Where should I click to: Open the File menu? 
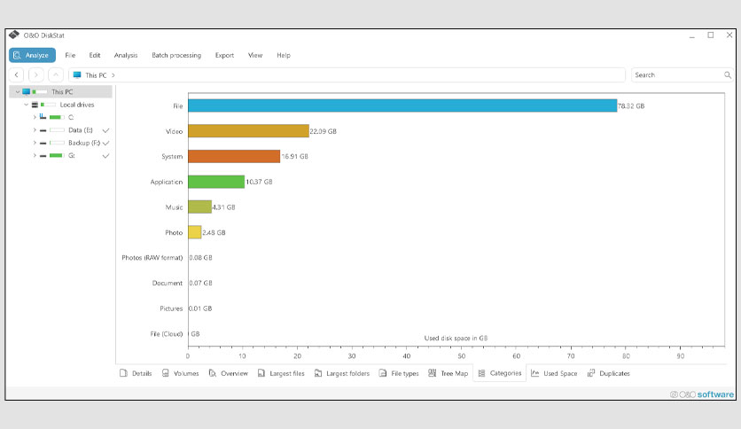point(70,55)
